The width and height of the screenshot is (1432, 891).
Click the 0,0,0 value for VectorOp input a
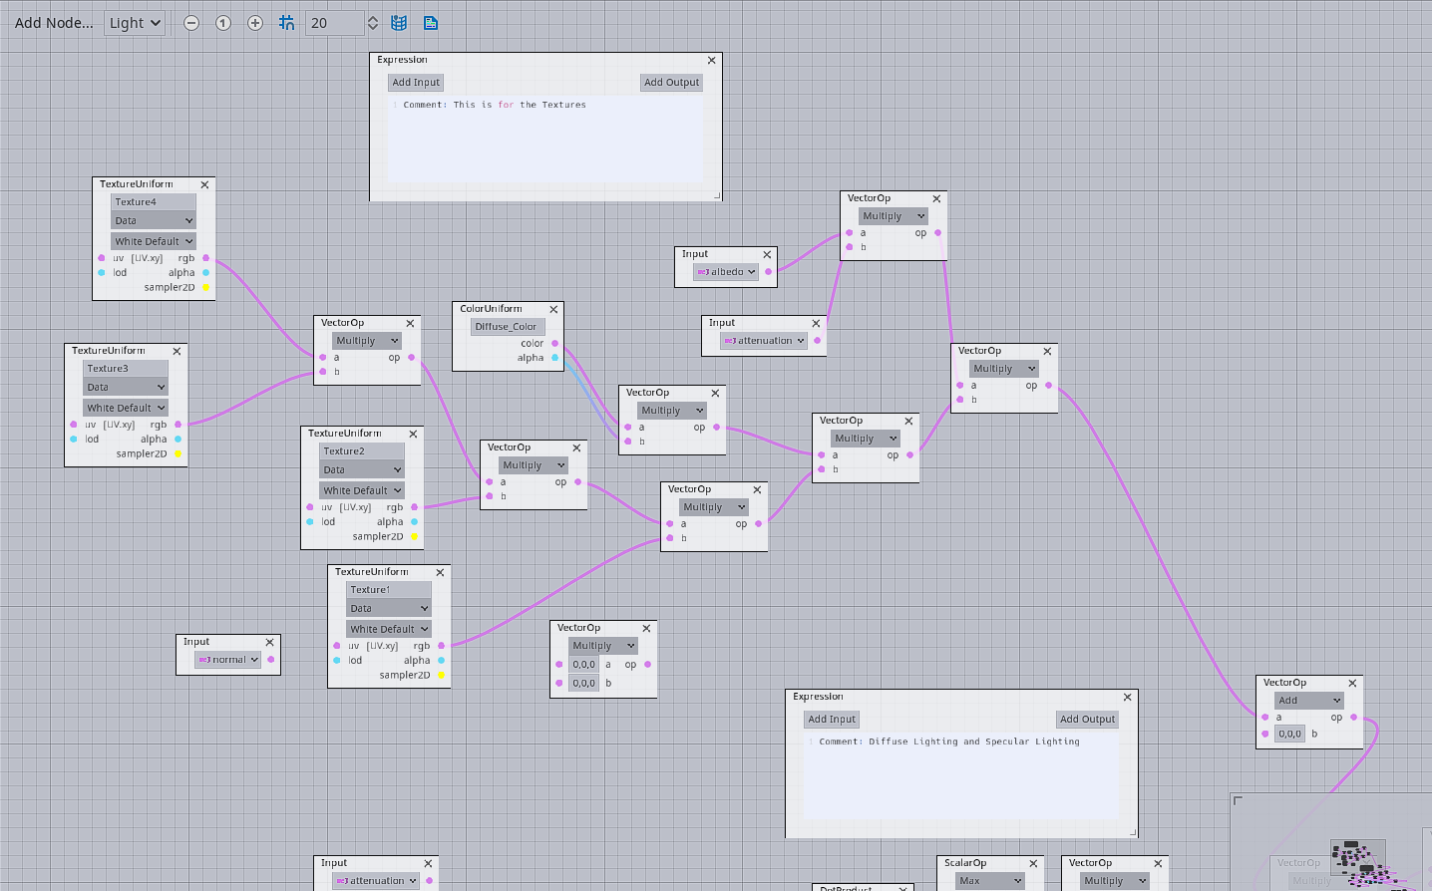pos(584,665)
